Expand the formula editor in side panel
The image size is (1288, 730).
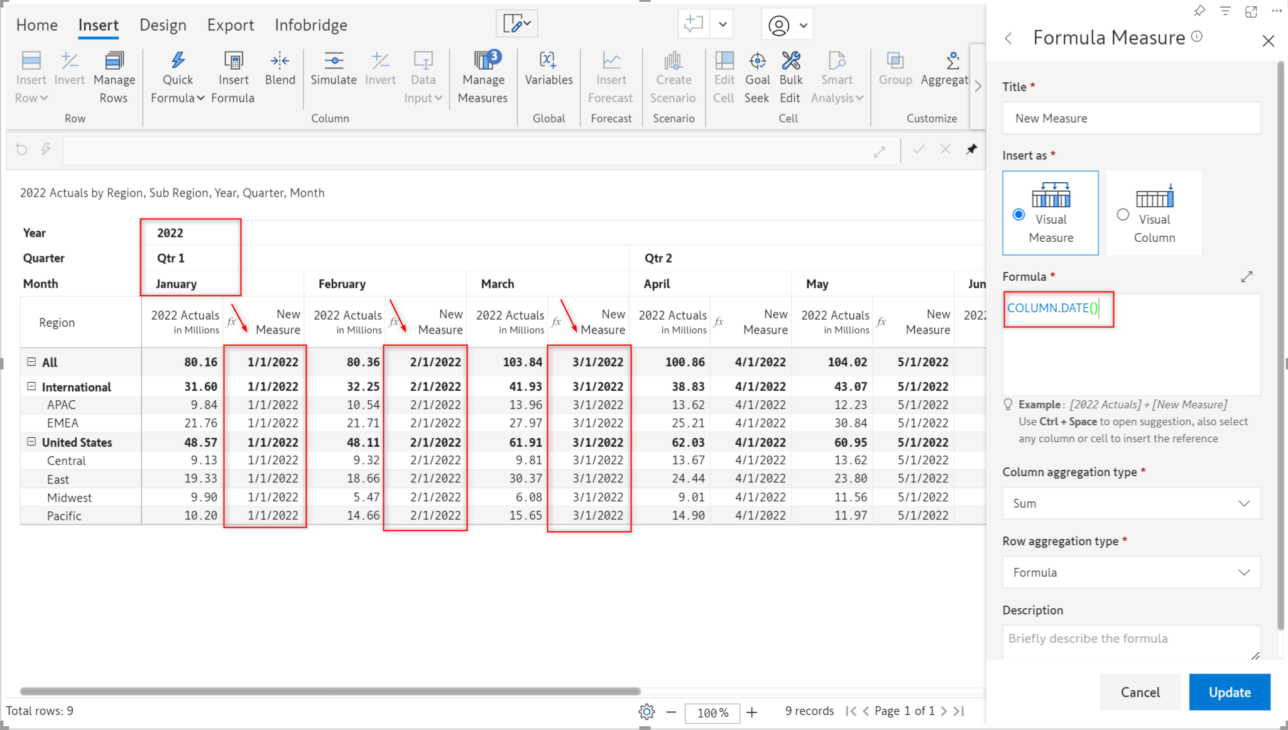pos(1247,277)
